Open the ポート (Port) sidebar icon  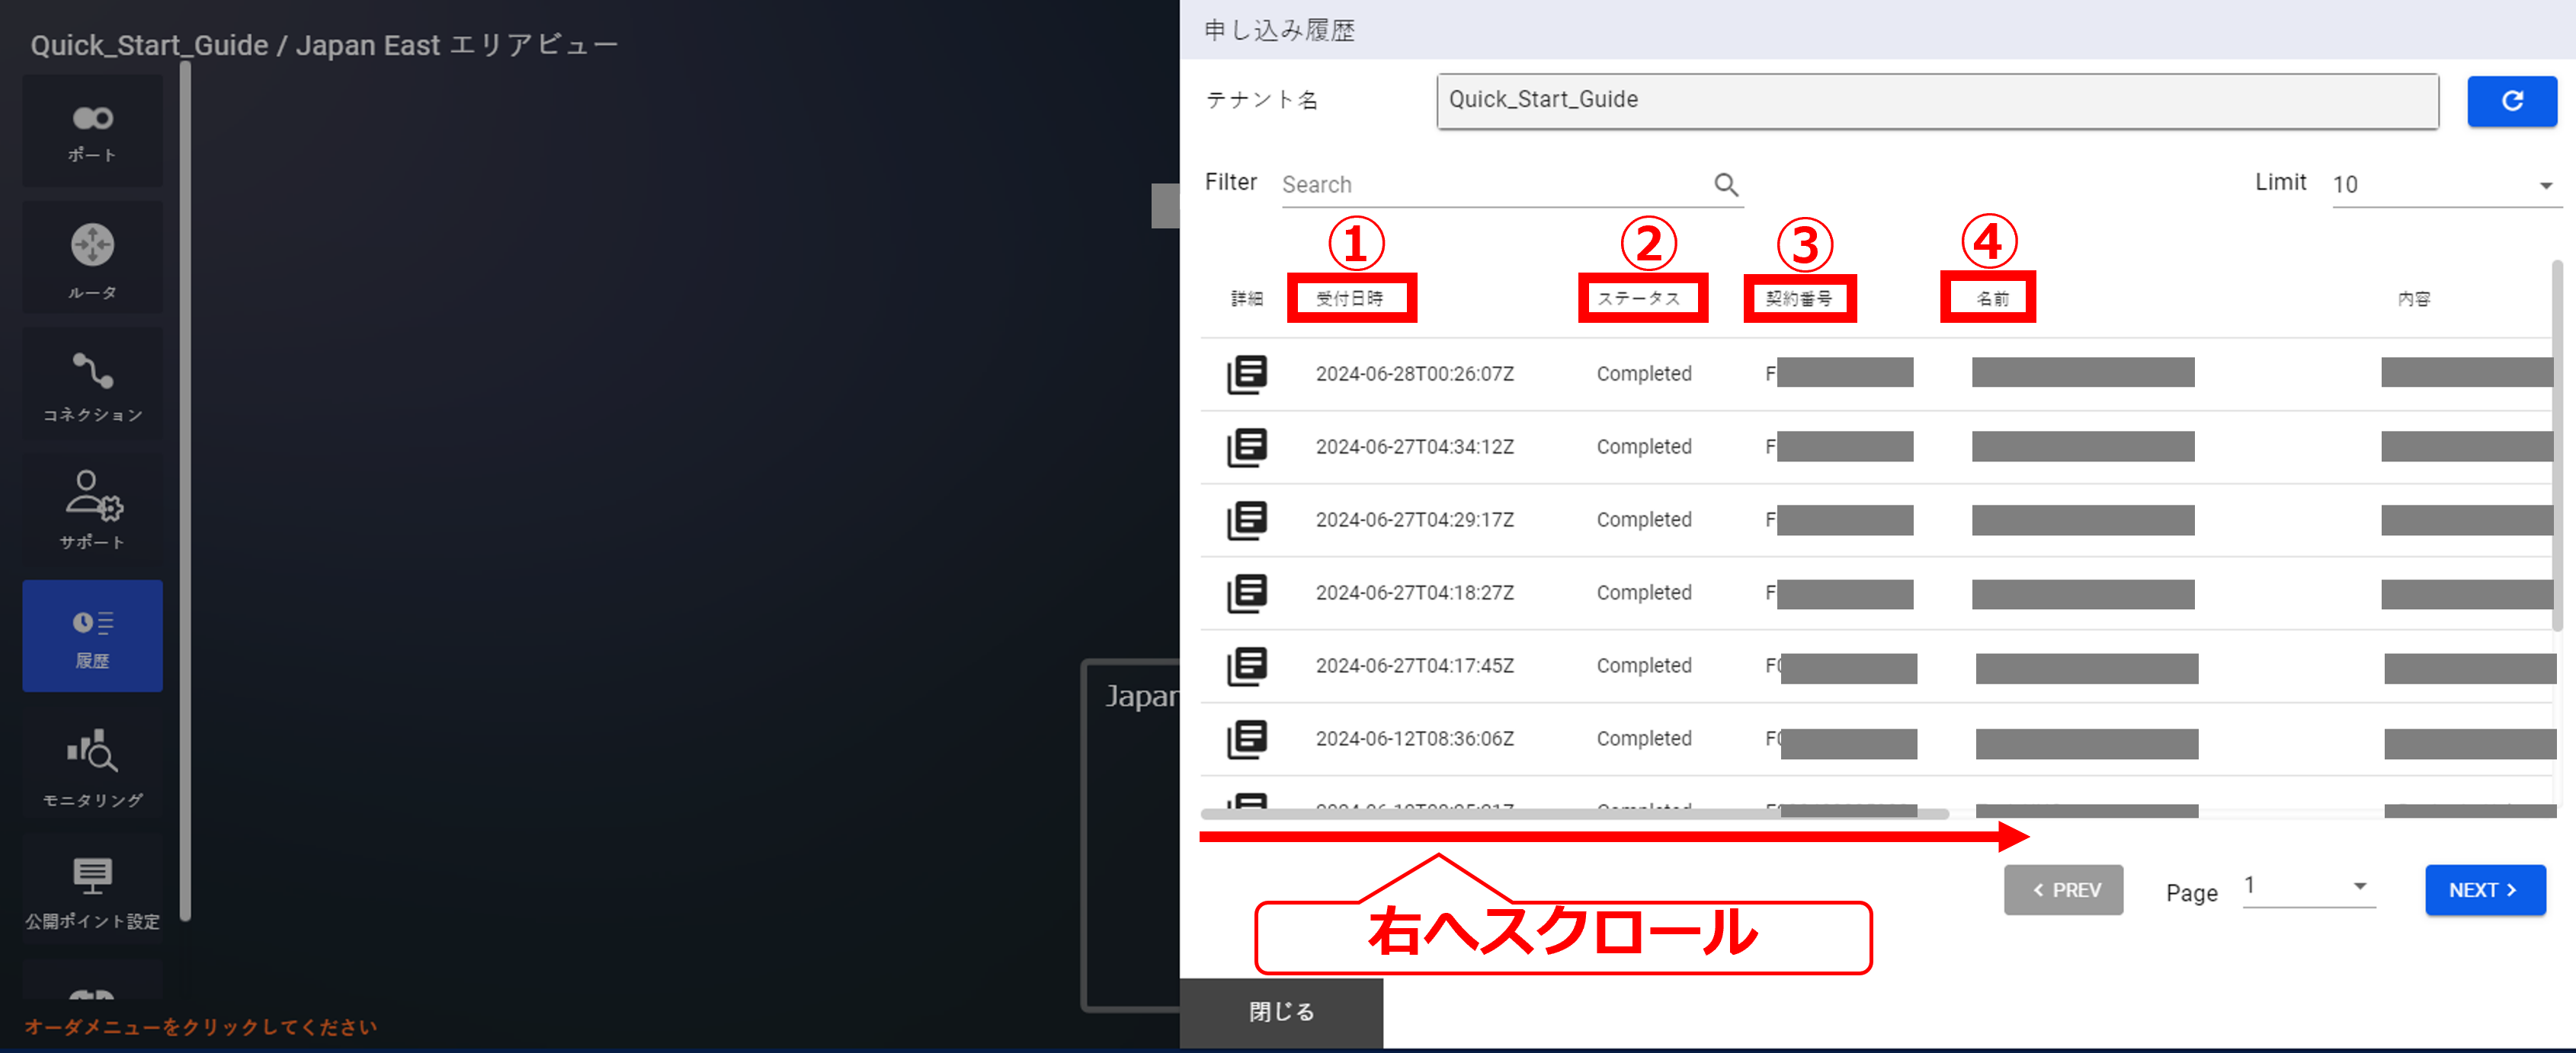point(92,131)
